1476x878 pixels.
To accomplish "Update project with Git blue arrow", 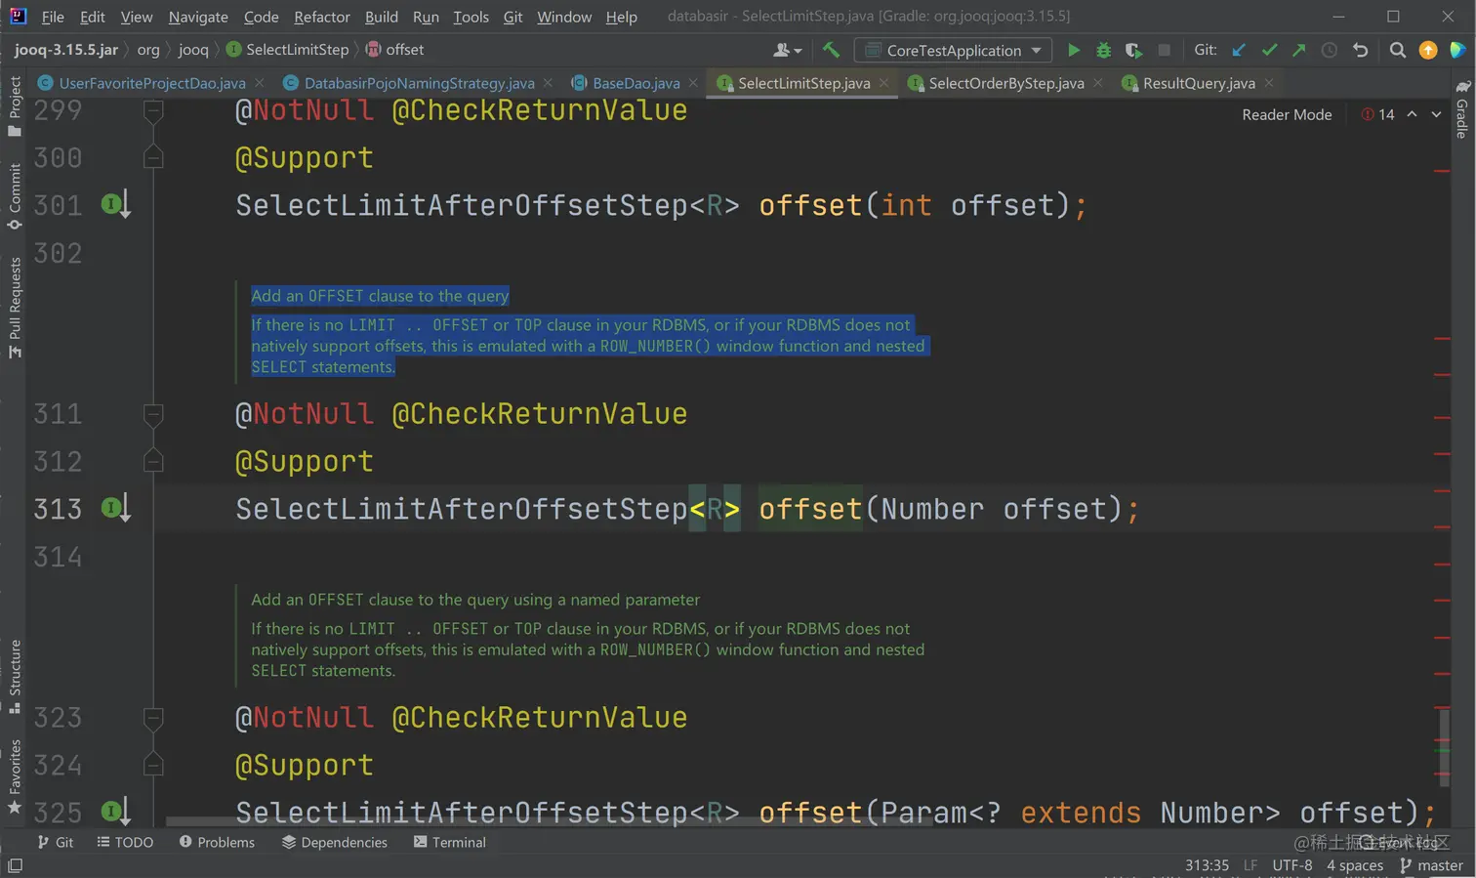I will click(x=1239, y=50).
